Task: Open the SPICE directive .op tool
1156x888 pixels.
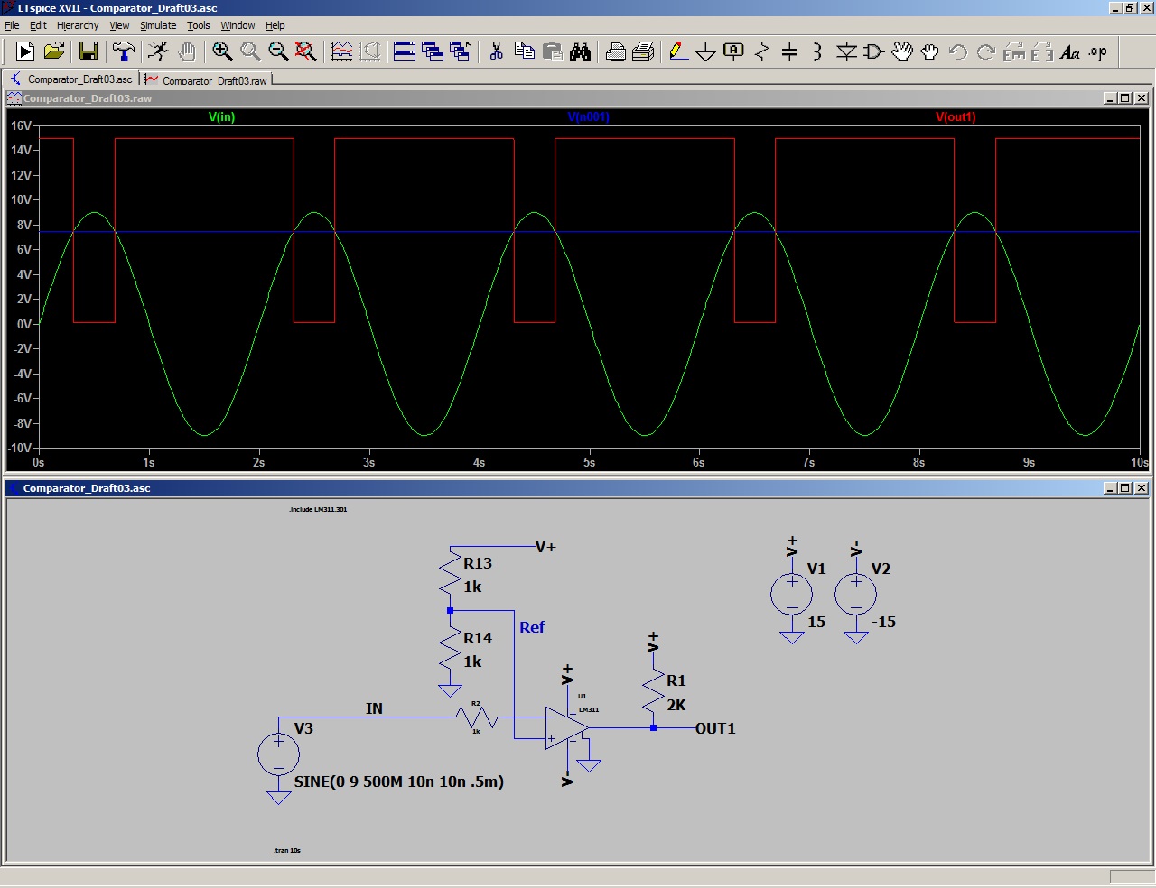Action: pyautogui.click(x=1097, y=51)
